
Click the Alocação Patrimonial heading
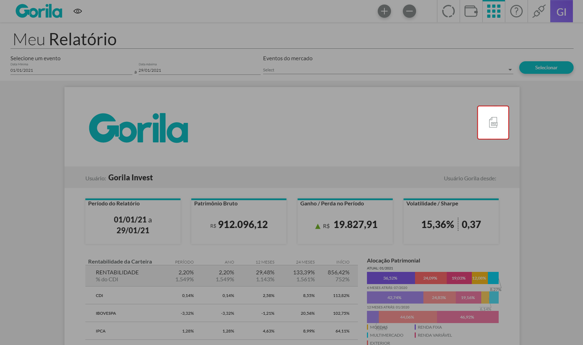click(x=393, y=260)
